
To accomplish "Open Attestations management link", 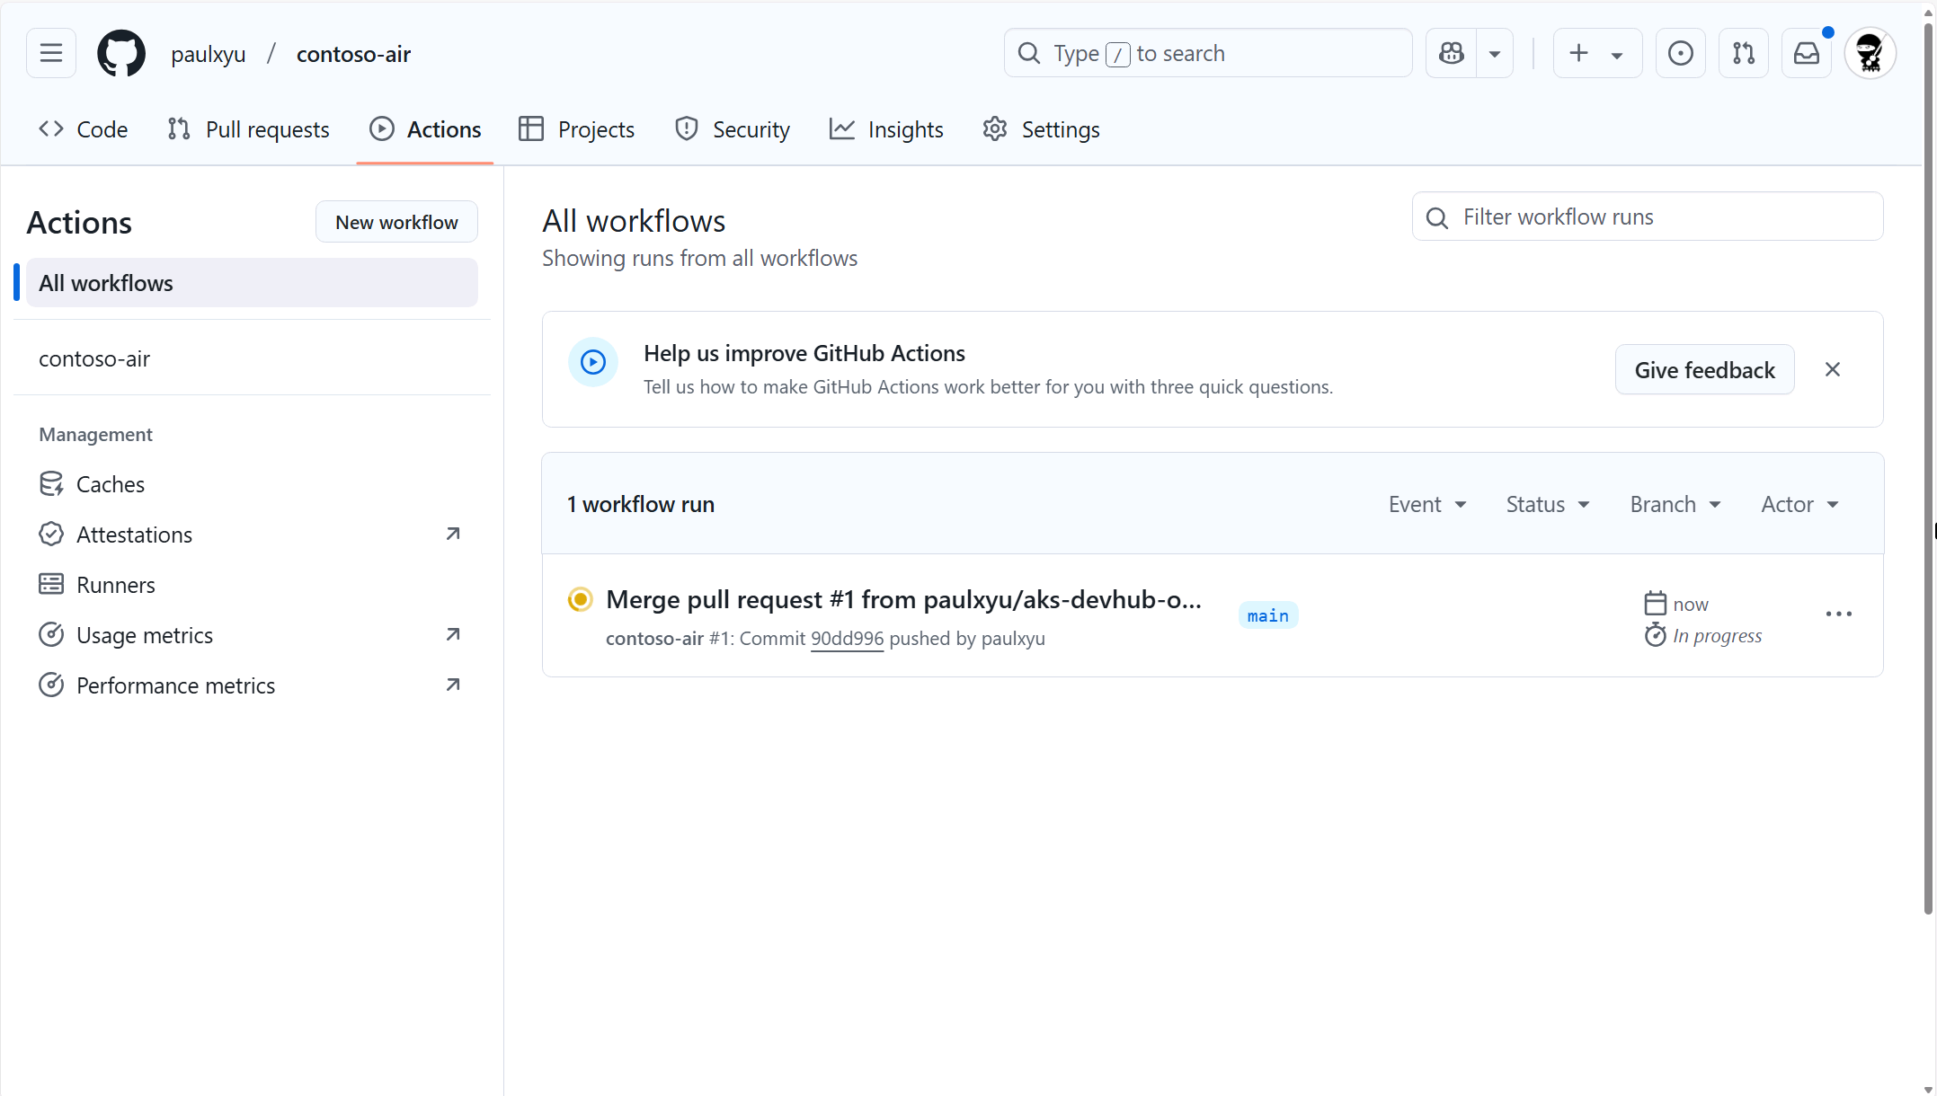I will (x=252, y=535).
